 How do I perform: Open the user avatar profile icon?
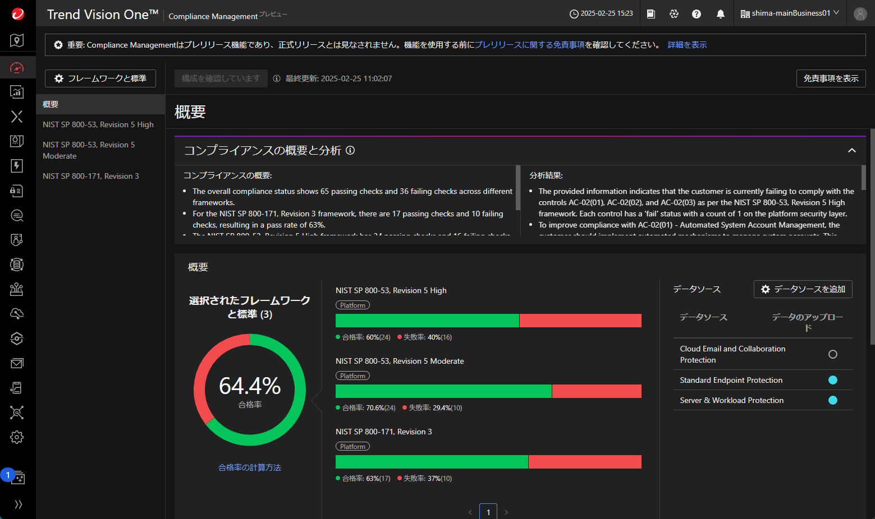pyautogui.click(x=860, y=14)
